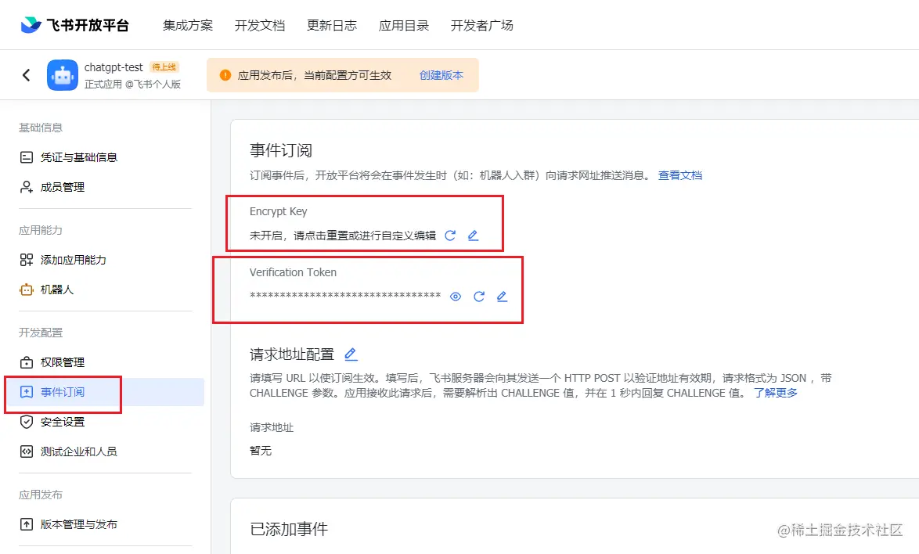This screenshot has height=554, width=919.
Task: Click the Encrypt Key label
Action: [279, 211]
